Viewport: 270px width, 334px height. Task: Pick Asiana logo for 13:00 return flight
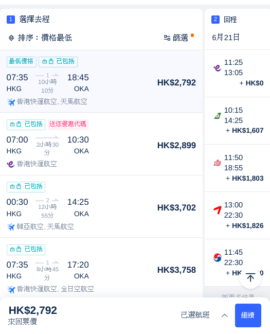click(x=217, y=210)
